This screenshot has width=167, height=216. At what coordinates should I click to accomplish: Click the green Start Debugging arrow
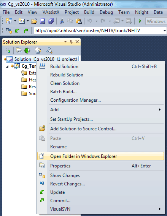(x=140, y=21)
